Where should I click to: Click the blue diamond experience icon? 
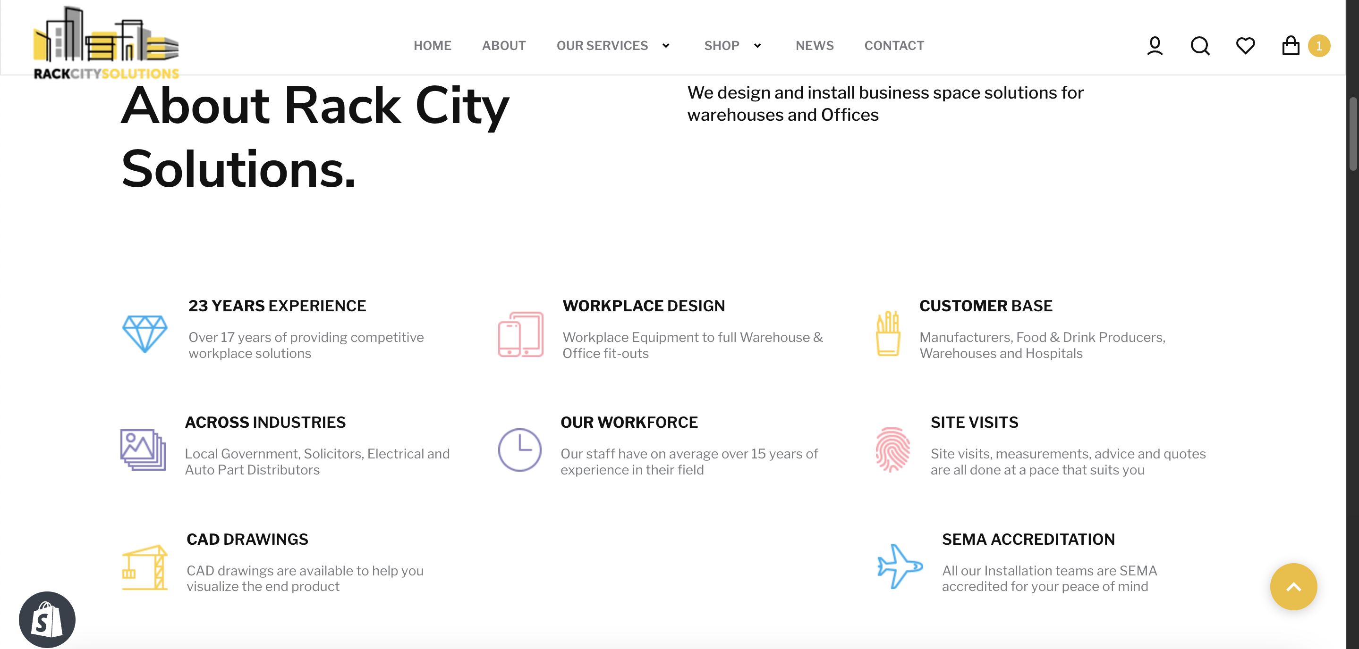tap(144, 333)
